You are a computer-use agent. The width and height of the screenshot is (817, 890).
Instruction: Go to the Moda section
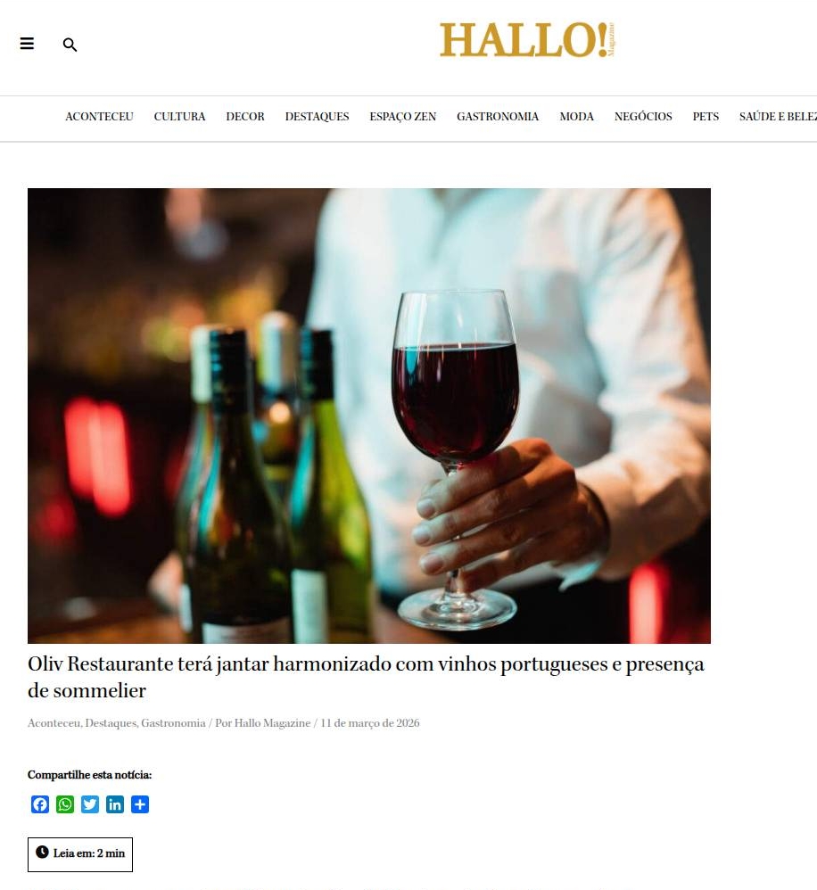576,116
